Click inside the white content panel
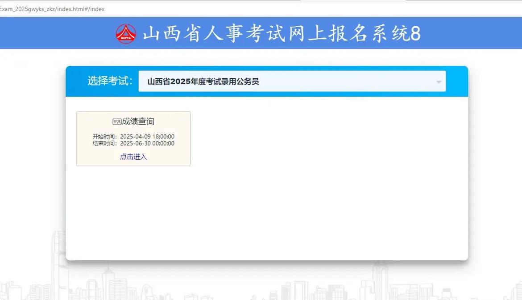522x300 pixels. tap(312, 200)
